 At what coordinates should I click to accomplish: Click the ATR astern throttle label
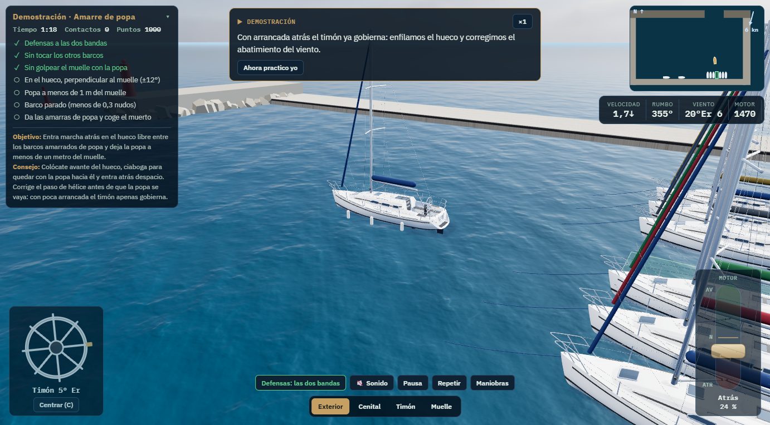[708, 384]
